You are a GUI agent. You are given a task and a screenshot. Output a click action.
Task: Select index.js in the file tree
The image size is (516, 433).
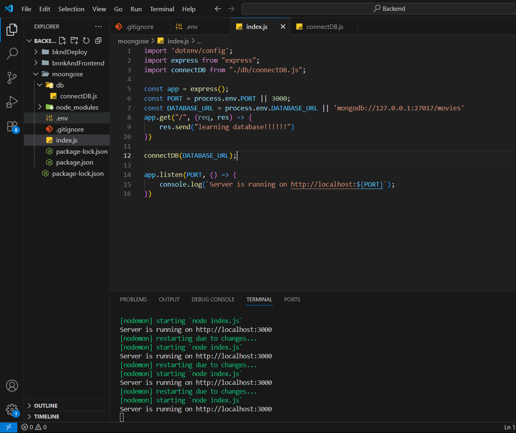(x=67, y=140)
